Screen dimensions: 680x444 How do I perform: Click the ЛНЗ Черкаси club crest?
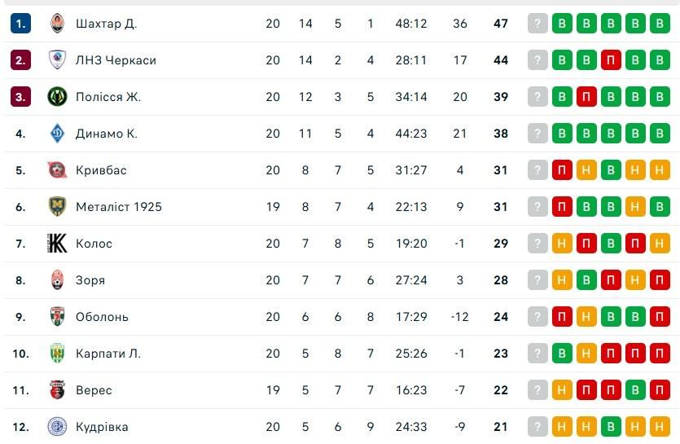coord(57,60)
